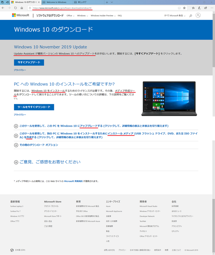Screen dimensions: 215x255
Task: Click the ツールを今すぐダウンロード button
Action: pyautogui.click(x=34, y=107)
